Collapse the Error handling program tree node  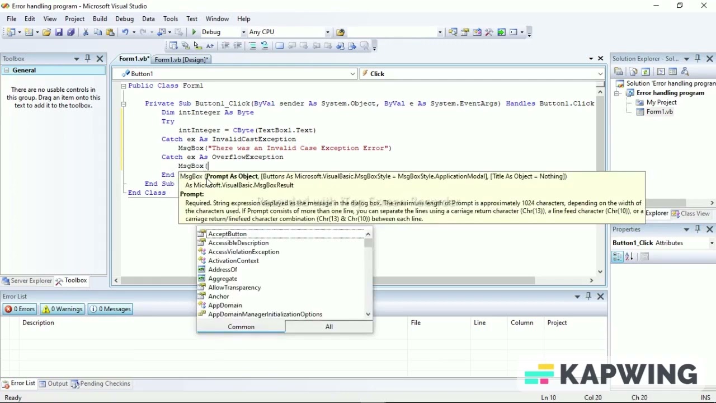618,93
